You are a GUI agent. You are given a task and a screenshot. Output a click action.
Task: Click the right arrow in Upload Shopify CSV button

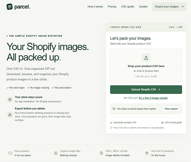click(159, 90)
